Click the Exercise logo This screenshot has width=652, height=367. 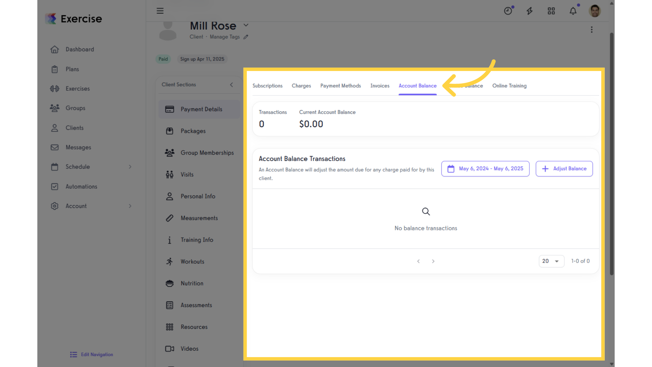click(x=74, y=19)
